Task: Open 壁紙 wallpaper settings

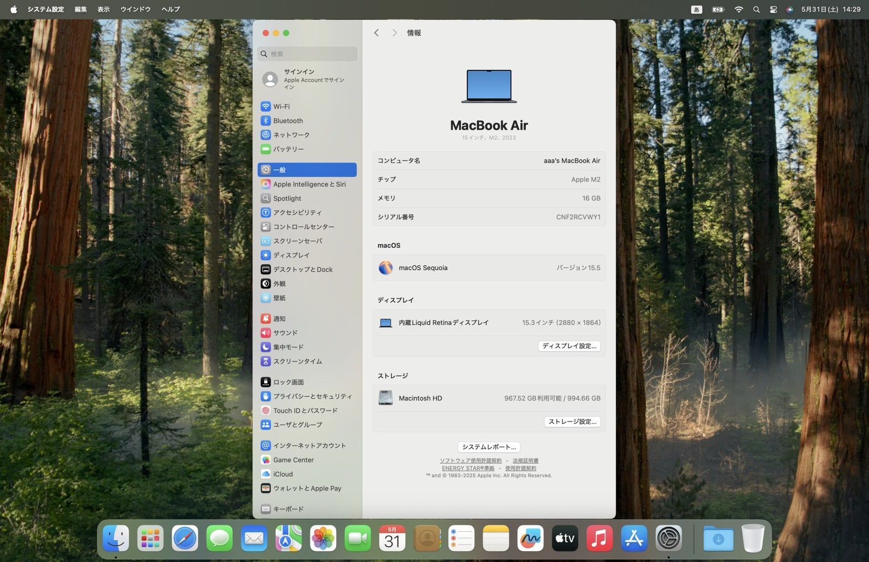Action: pyautogui.click(x=307, y=298)
